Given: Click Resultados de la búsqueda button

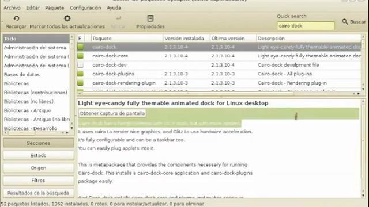Looking at the screenshot, I should click(39, 193).
